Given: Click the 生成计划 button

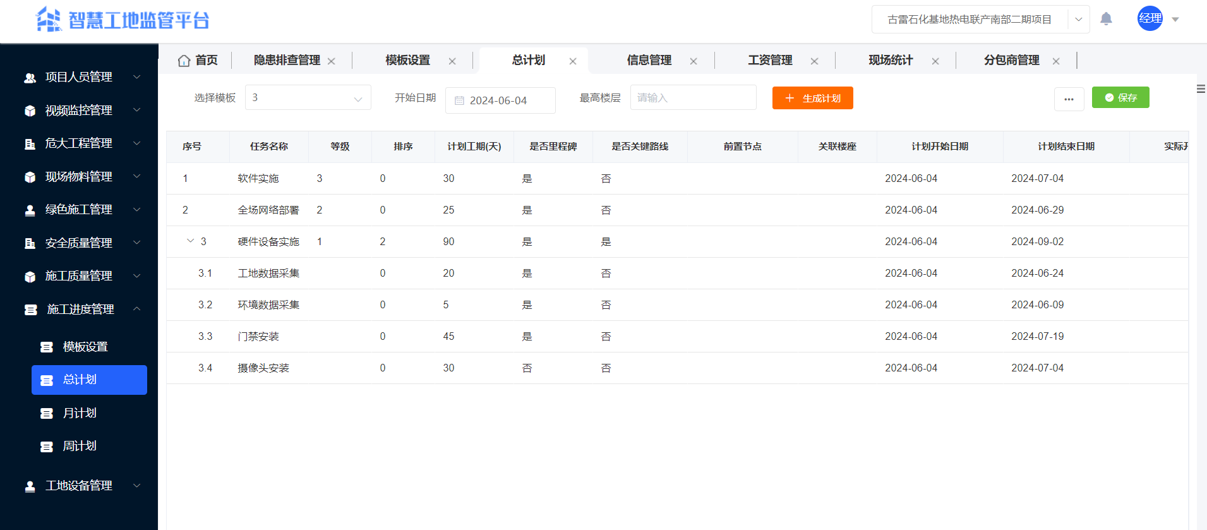Looking at the screenshot, I should pyautogui.click(x=812, y=98).
